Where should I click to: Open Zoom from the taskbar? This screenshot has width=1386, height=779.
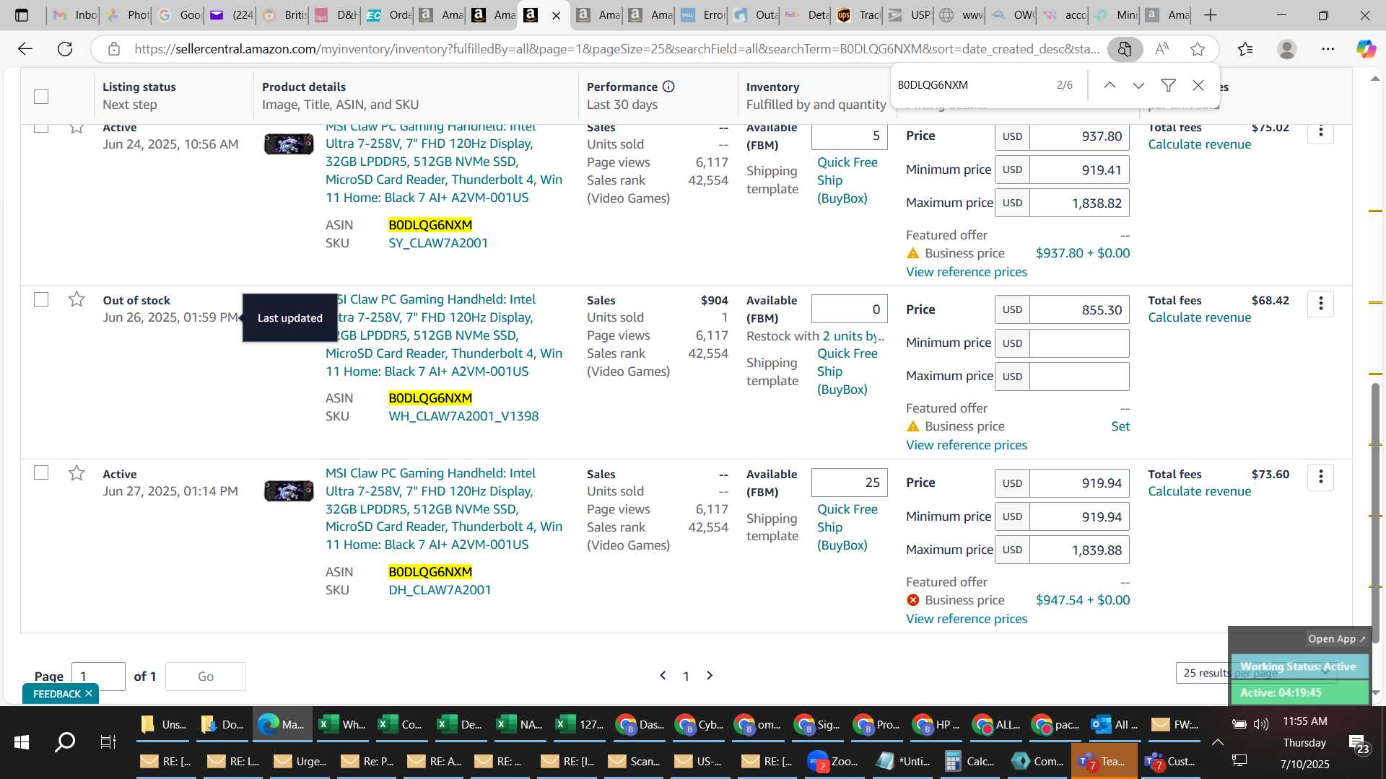832,761
